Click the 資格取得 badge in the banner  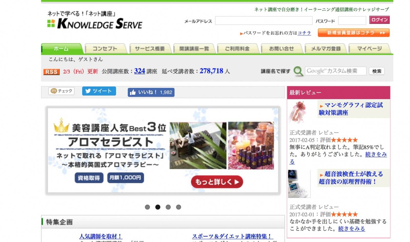pos(89,178)
